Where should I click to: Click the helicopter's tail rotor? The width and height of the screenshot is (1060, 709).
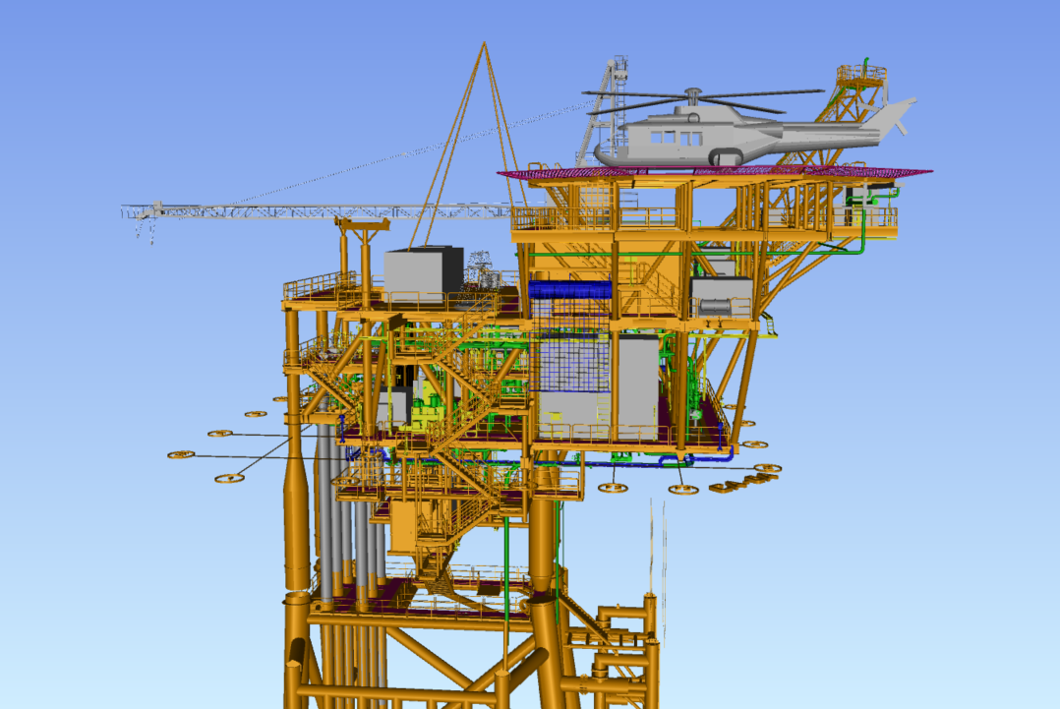point(897,116)
